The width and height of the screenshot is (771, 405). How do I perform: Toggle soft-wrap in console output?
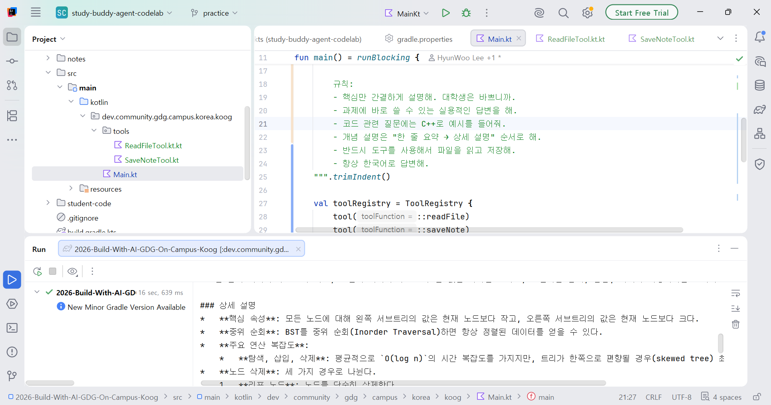coord(736,293)
